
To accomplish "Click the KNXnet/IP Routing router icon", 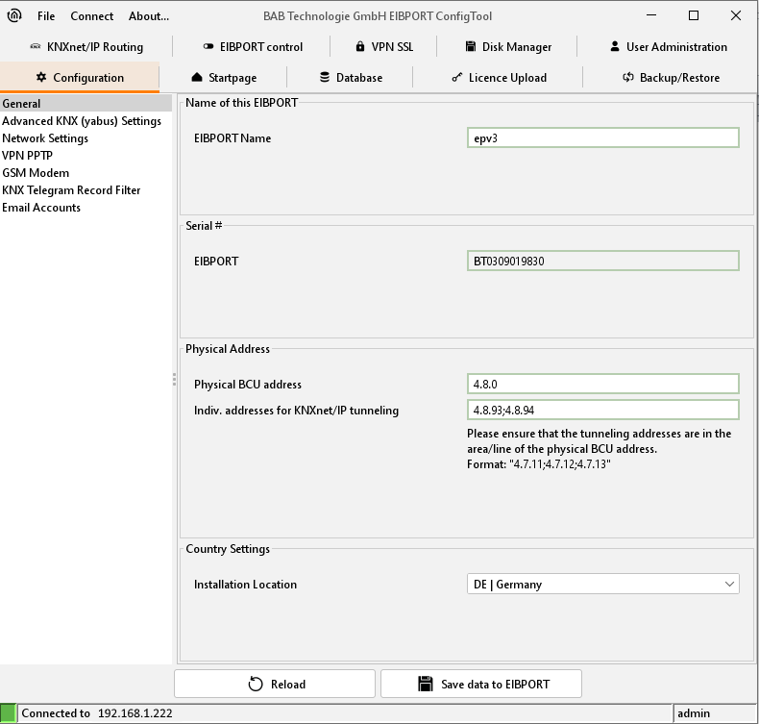I will pyautogui.click(x=37, y=47).
